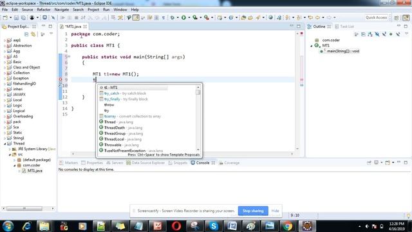The height and width of the screenshot is (232, 412).
Task: Switch to the Servers tab
Action: coord(115,163)
